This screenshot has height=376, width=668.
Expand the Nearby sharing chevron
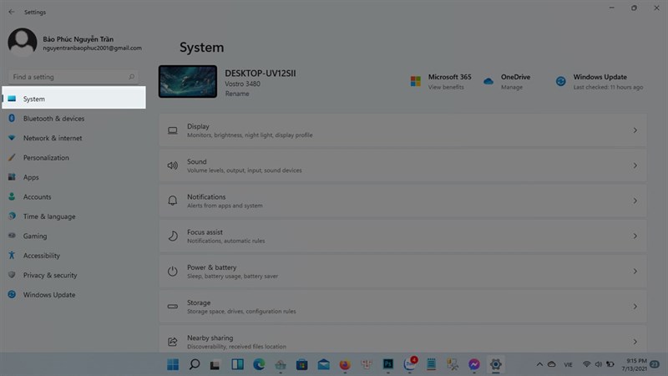coord(635,342)
